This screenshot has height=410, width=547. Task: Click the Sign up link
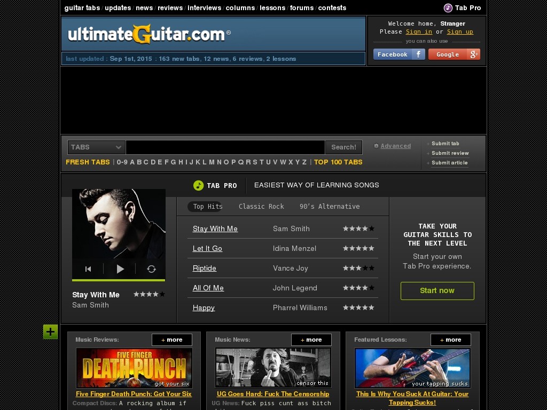point(460,31)
